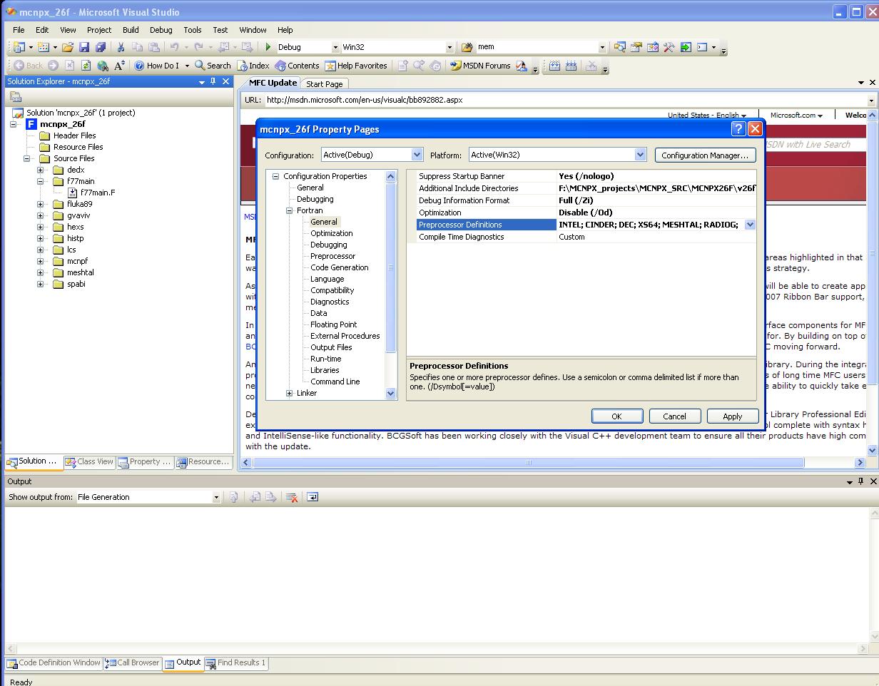Screen dimensions: 879x686
Task: Open the Toolbox hammer and wrench icon
Action: coord(669,47)
